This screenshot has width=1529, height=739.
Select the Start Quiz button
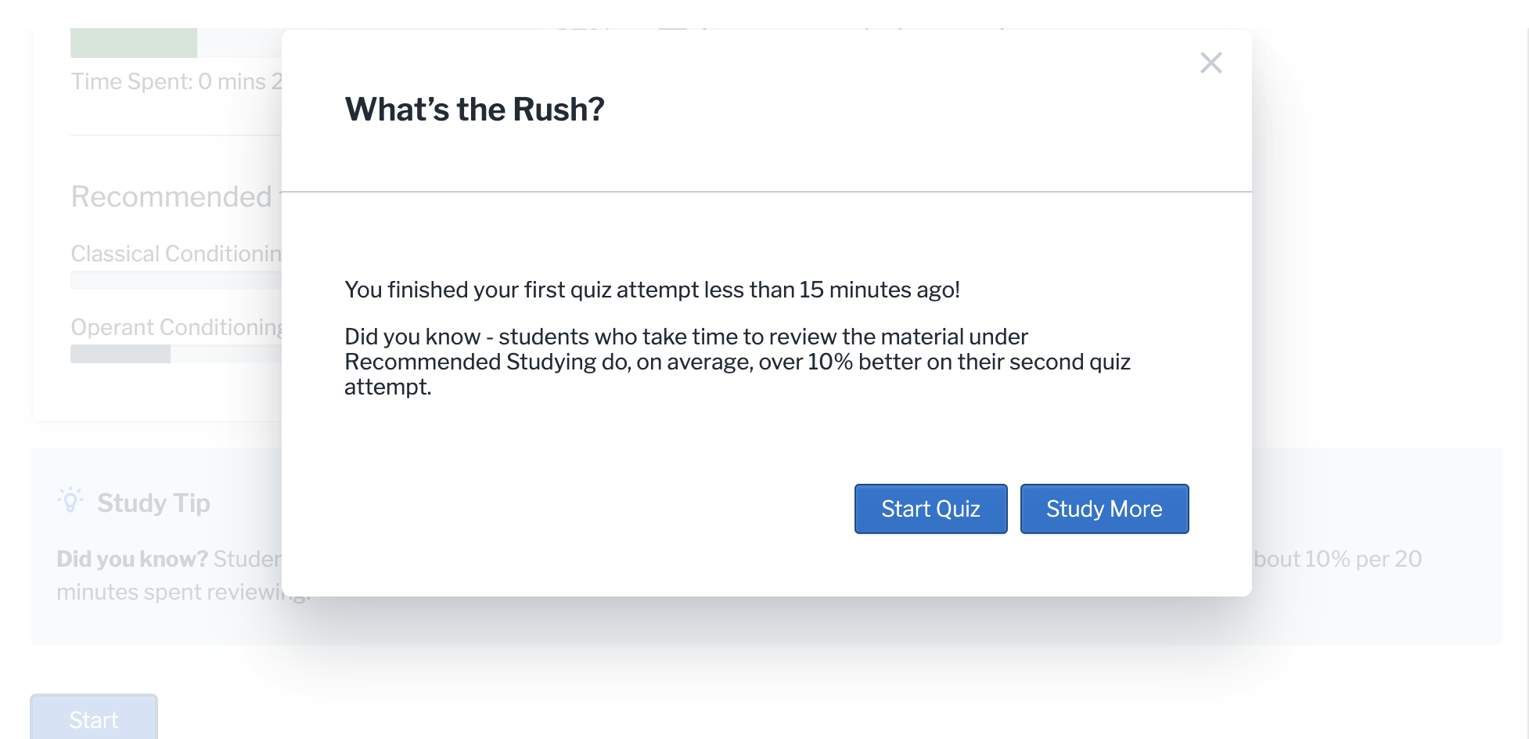tap(930, 509)
